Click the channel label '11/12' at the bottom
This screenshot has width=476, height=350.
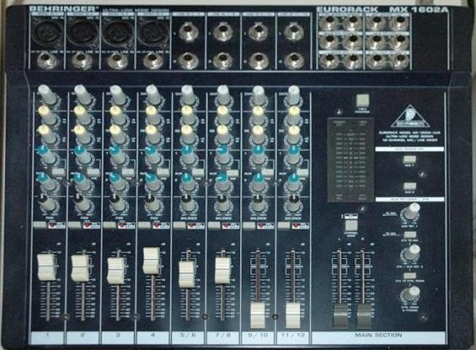tap(293, 335)
